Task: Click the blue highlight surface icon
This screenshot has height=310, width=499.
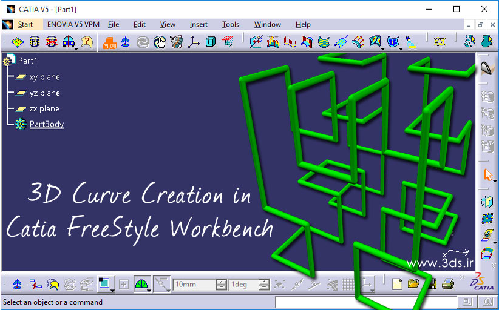Action: click(341, 42)
